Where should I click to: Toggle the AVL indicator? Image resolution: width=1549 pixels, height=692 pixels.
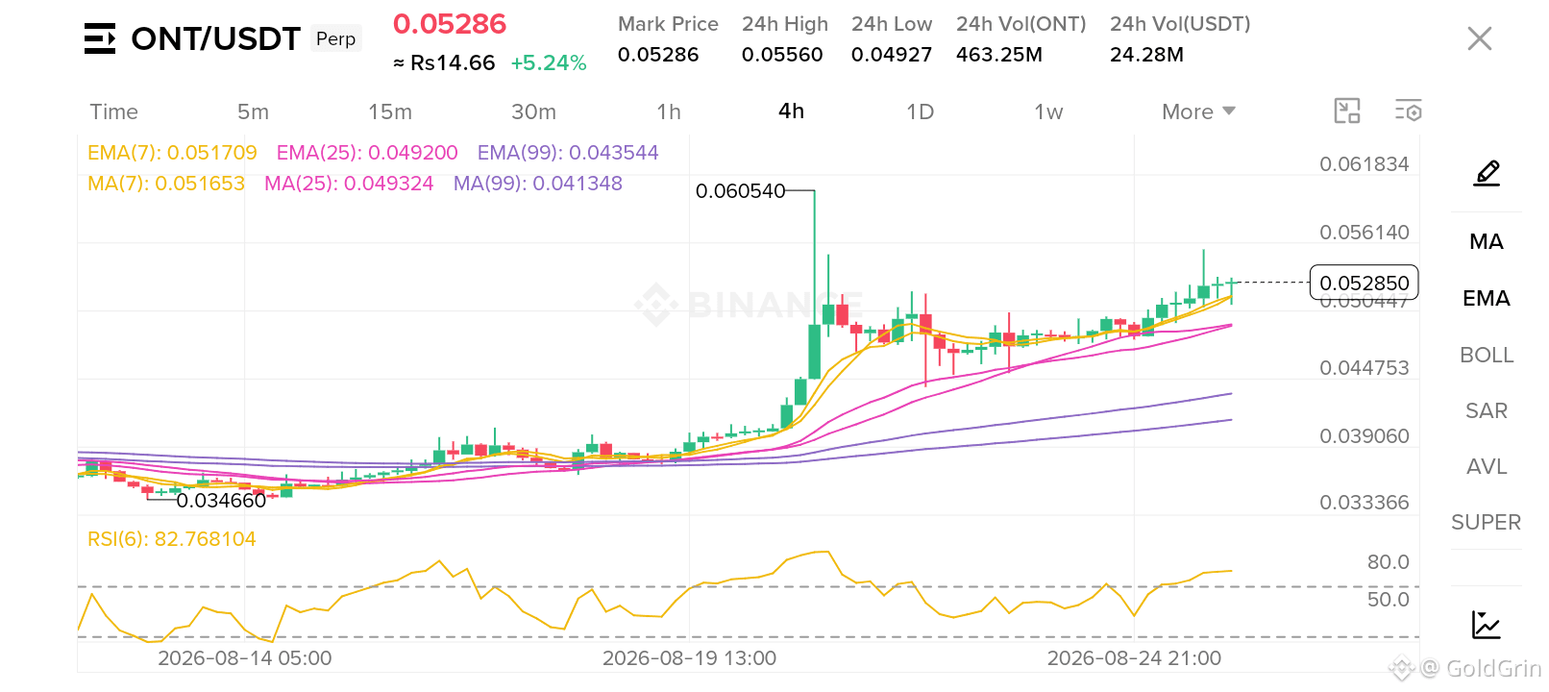click(x=1487, y=466)
